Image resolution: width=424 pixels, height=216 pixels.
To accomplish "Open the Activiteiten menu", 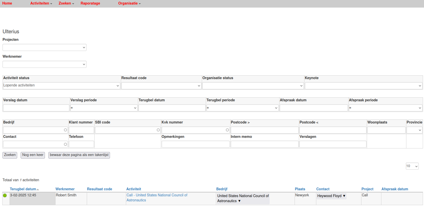I will (x=41, y=4).
